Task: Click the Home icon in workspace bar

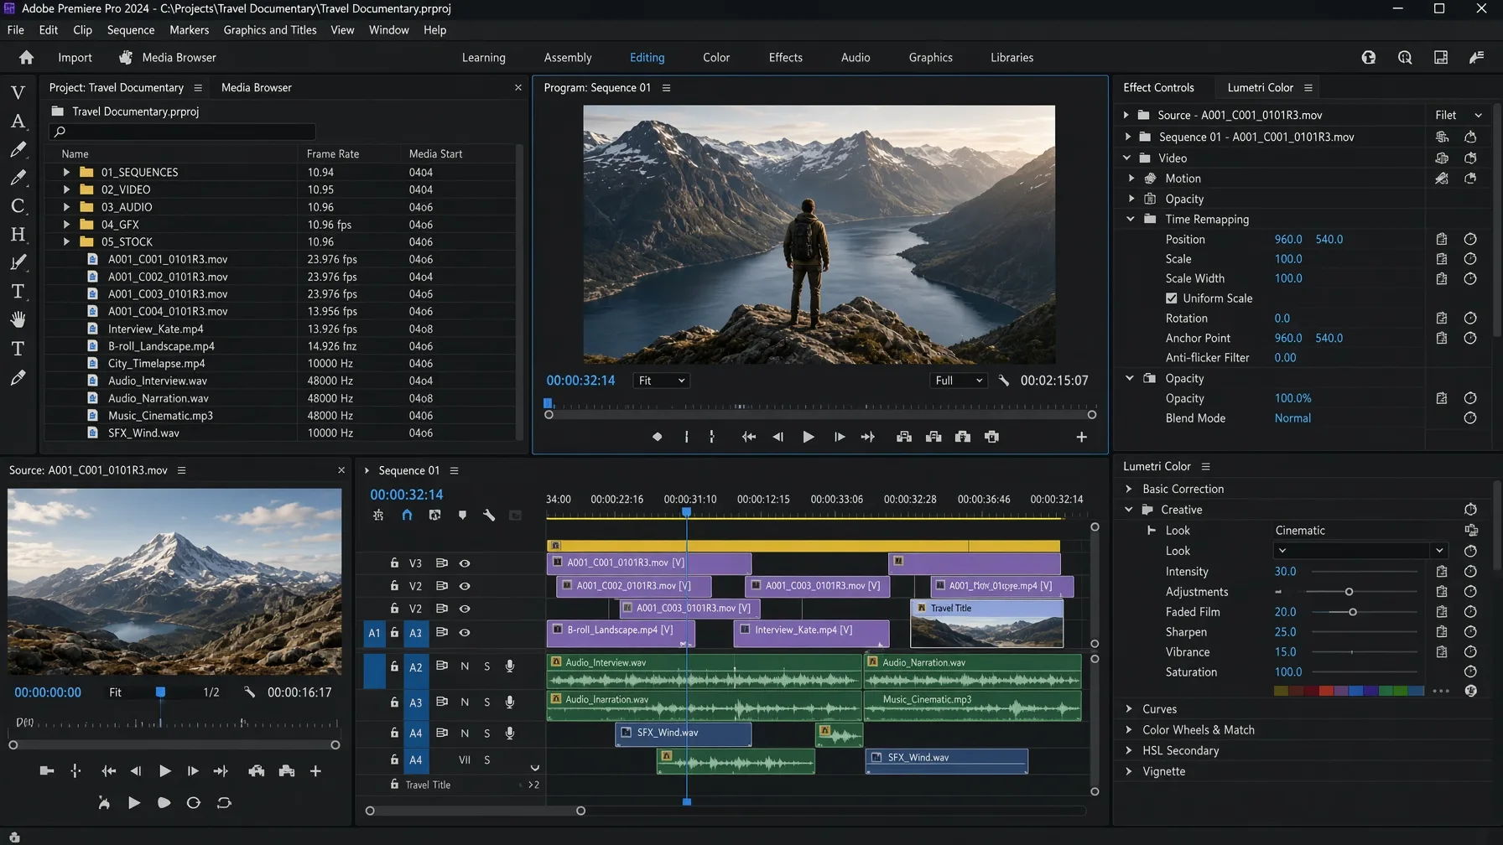Action: [26, 57]
